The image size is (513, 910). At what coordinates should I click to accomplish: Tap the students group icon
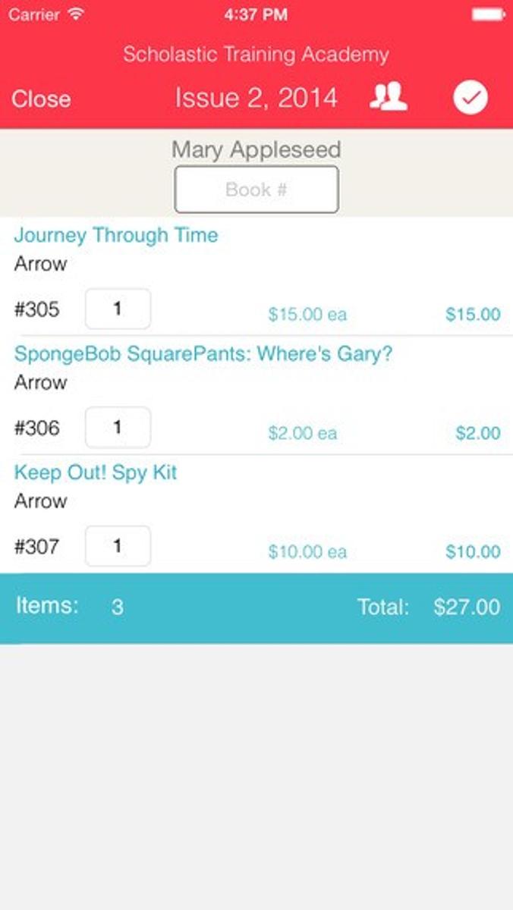389,98
